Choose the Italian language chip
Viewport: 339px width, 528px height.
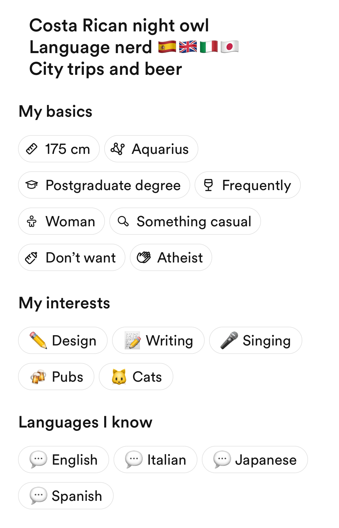pyautogui.click(x=155, y=460)
